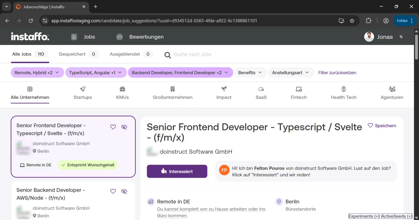Select the Impact category

(x=224, y=93)
